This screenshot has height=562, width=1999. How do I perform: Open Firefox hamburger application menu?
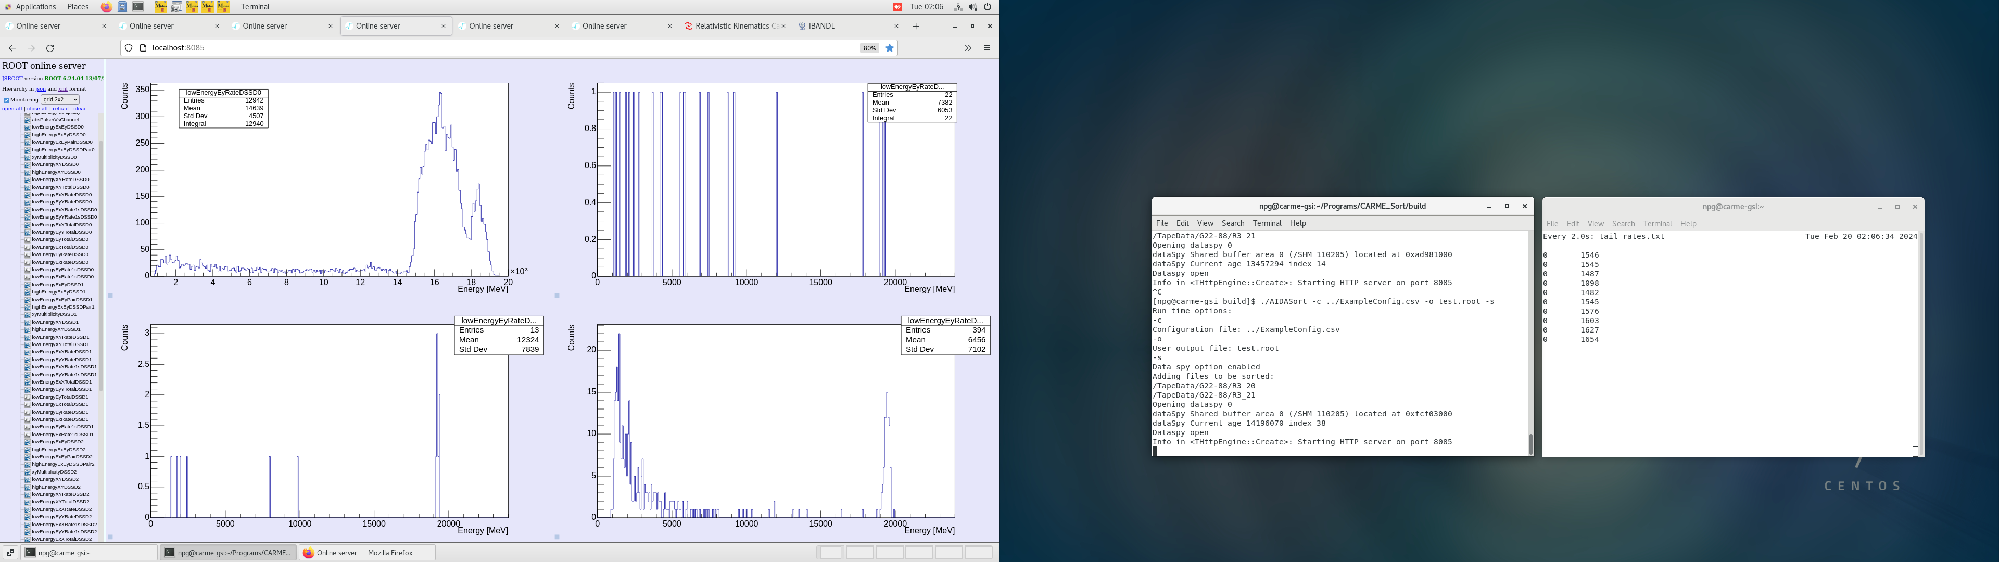[987, 48]
